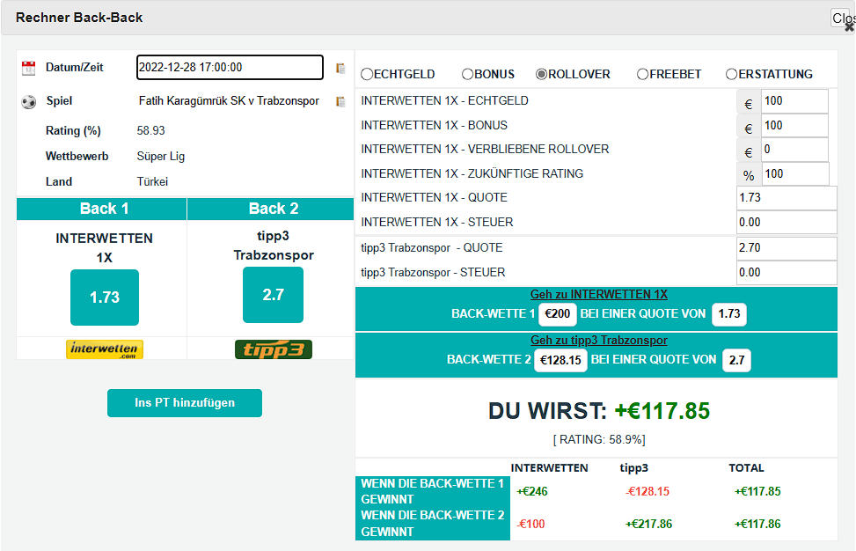Select the ROLLOVER radio option
Image resolution: width=856 pixels, height=551 pixels.
tap(541, 74)
